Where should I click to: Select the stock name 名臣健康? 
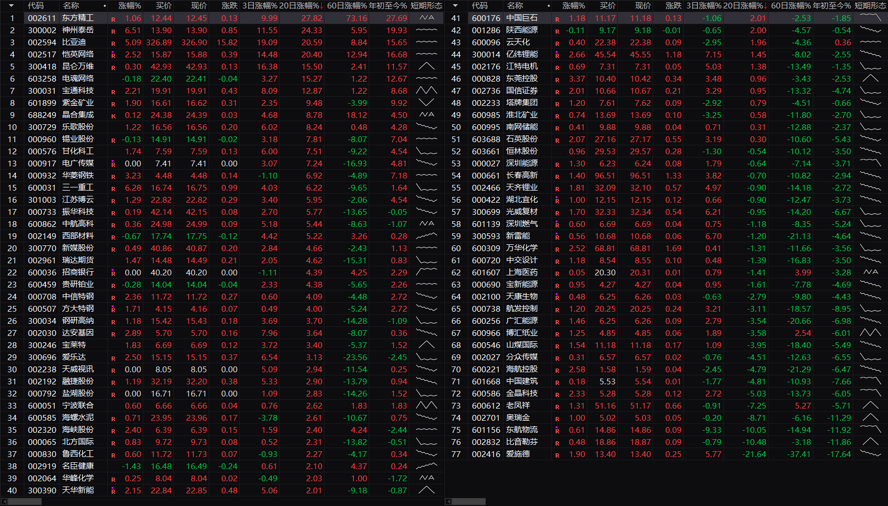(78, 466)
